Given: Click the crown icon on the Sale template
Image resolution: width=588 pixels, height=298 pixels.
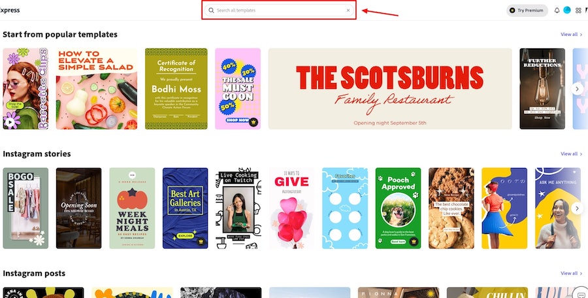Looking at the screenshot, I should 254,122.
